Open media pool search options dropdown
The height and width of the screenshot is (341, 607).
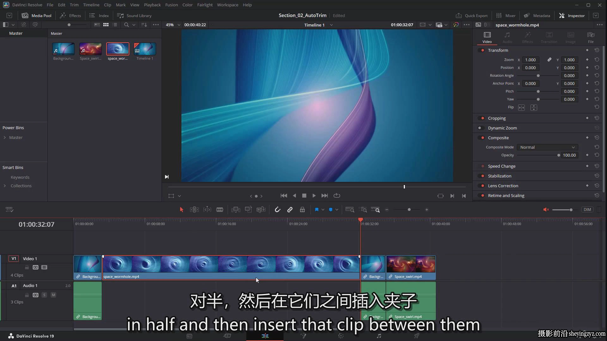[134, 25]
